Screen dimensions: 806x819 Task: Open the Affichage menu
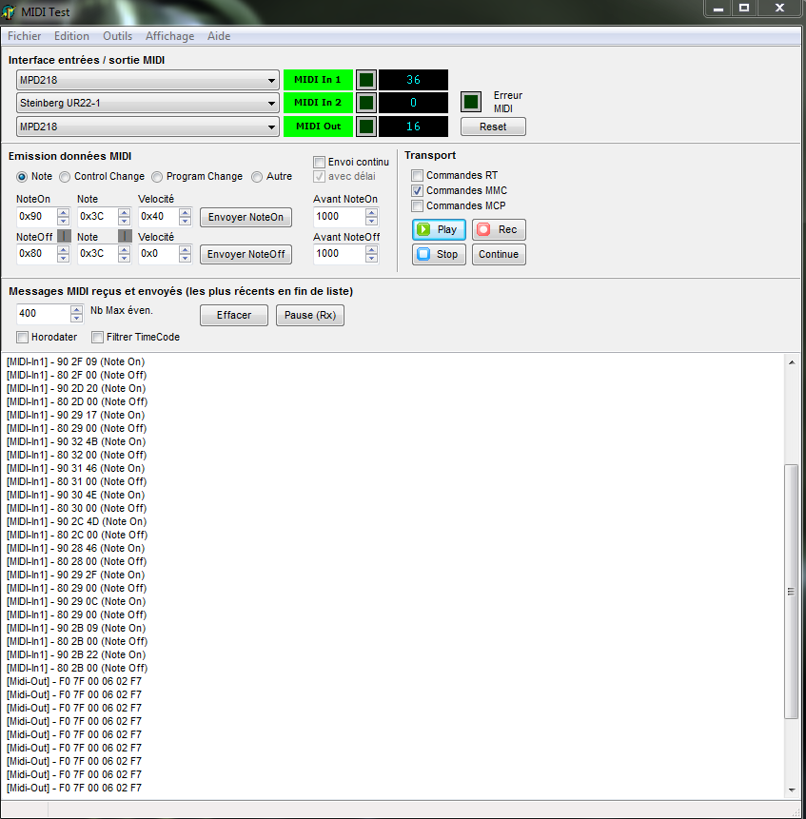[x=169, y=36]
